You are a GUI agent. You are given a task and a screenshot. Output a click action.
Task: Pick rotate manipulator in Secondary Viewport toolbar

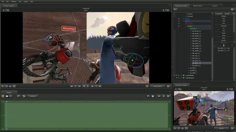point(183,128)
